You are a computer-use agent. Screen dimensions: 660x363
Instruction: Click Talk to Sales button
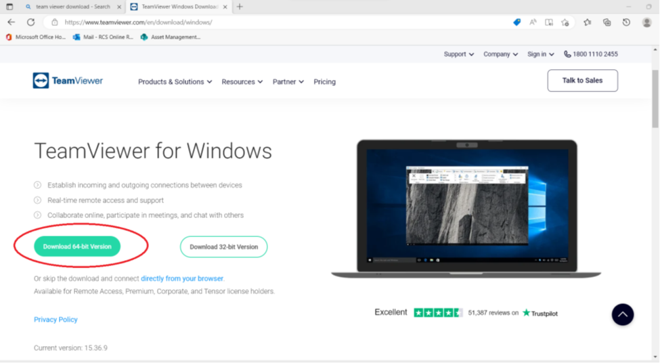click(583, 81)
